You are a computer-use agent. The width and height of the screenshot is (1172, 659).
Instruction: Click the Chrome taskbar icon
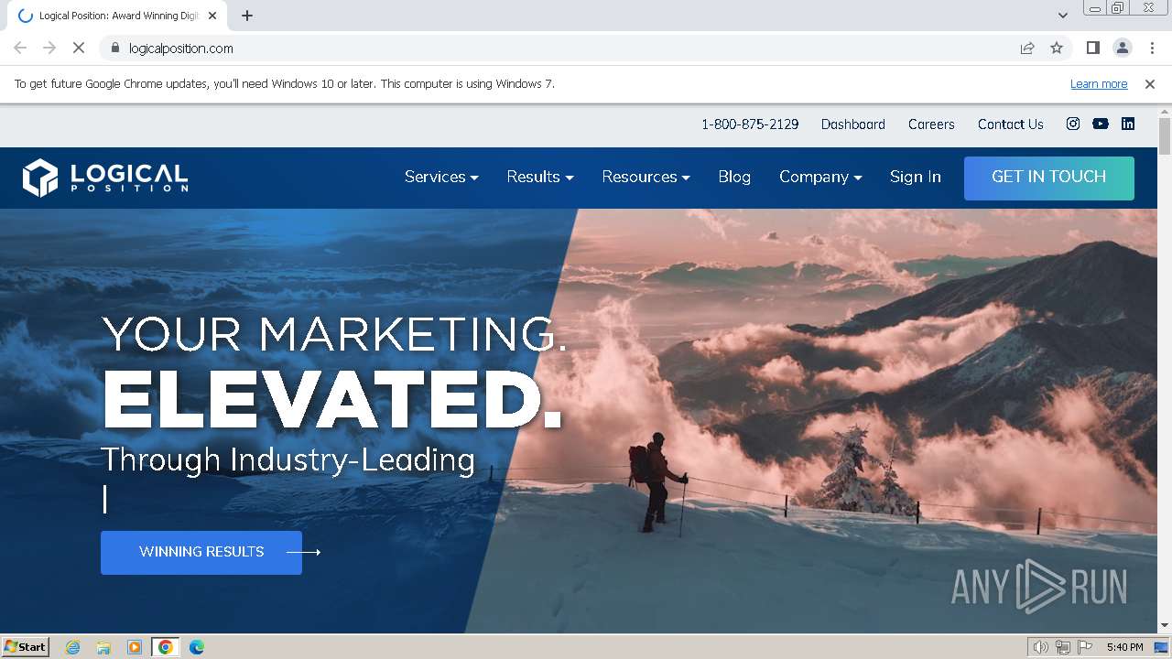point(165,647)
